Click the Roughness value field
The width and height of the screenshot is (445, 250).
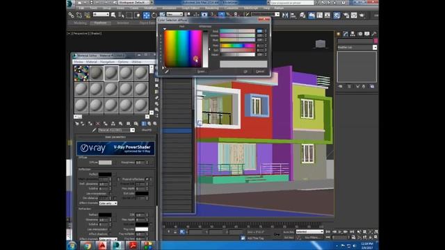pyautogui.click(x=140, y=162)
